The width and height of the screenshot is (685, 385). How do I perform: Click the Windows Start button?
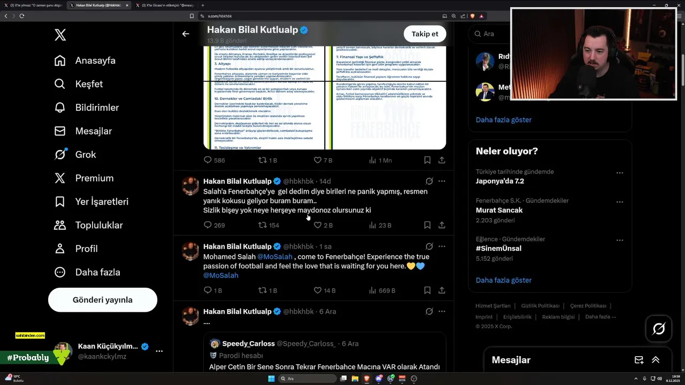[x=271, y=379]
